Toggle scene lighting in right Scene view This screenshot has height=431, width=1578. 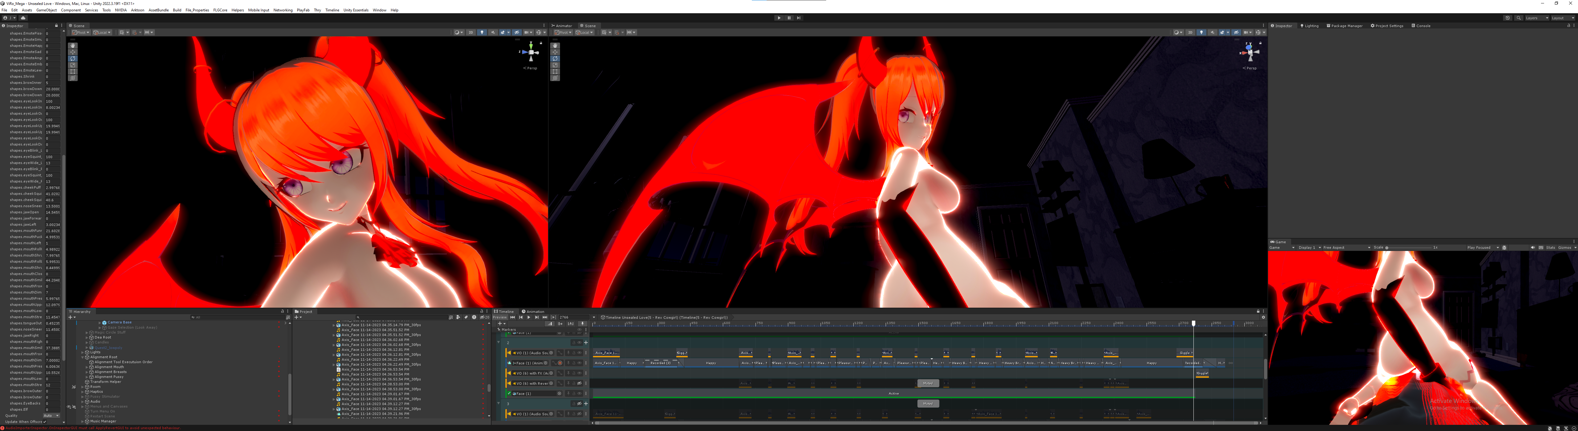(1201, 32)
